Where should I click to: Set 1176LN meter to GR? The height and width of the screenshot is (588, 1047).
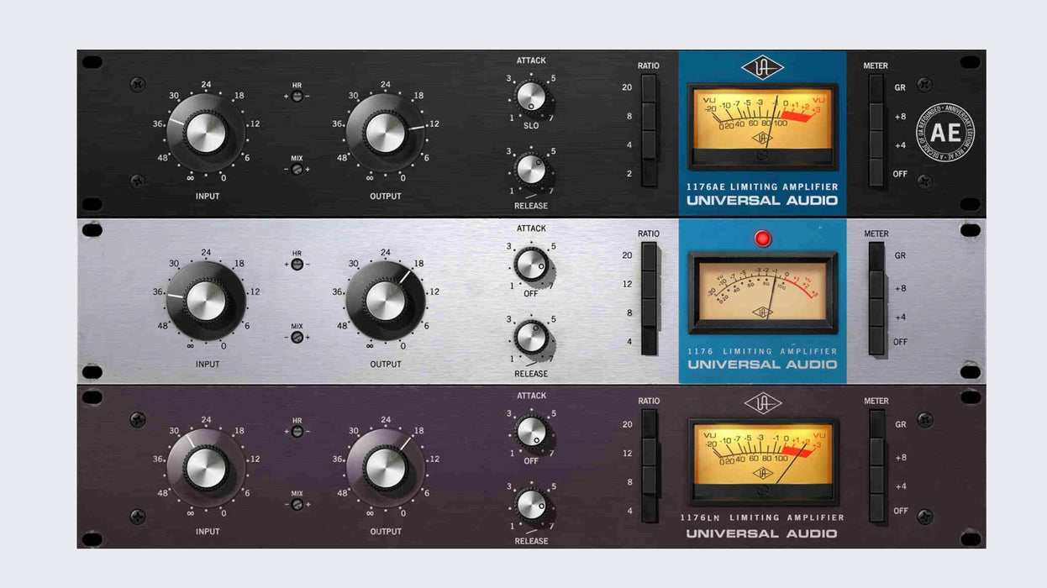point(876,424)
